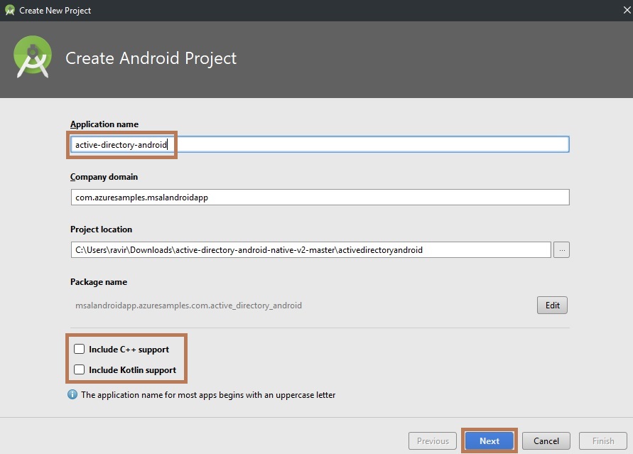Focus the Company domain input field
633x454 pixels.
[x=320, y=198]
